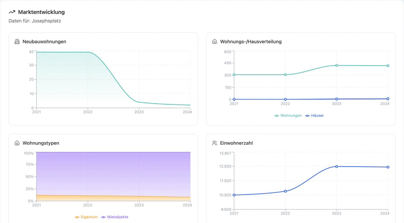Click the Wohnungs-/Hausverteilung chart title

[251, 42]
